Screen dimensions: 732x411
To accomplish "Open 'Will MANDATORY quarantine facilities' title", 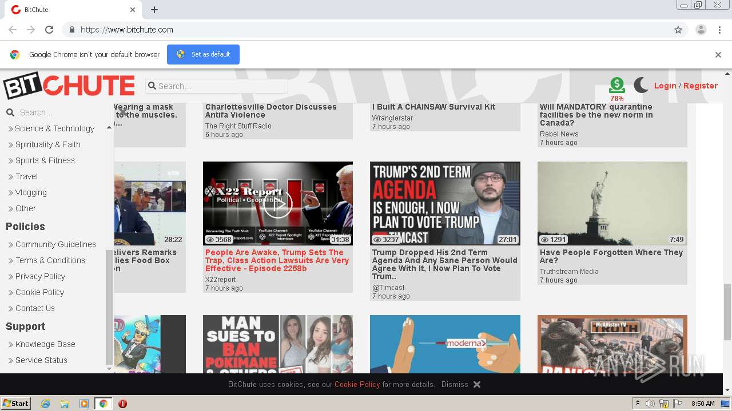I will (596, 115).
